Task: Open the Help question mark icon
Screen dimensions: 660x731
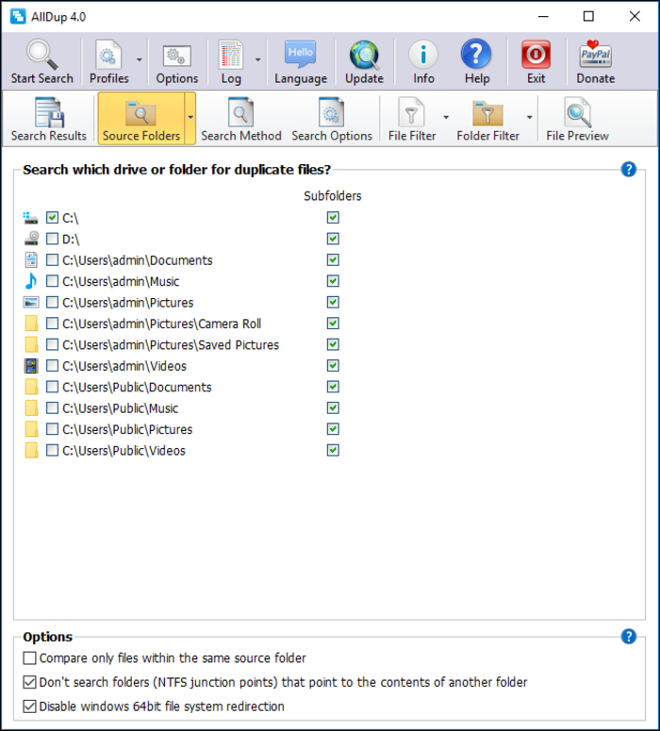Action: pyautogui.click(x=476, y=54)
